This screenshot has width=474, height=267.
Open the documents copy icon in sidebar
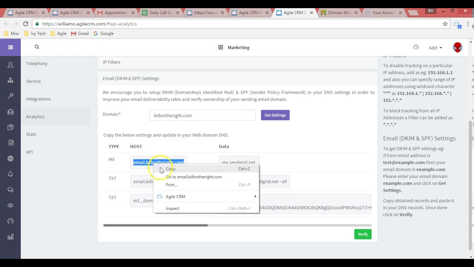click(x=10, y=127)
